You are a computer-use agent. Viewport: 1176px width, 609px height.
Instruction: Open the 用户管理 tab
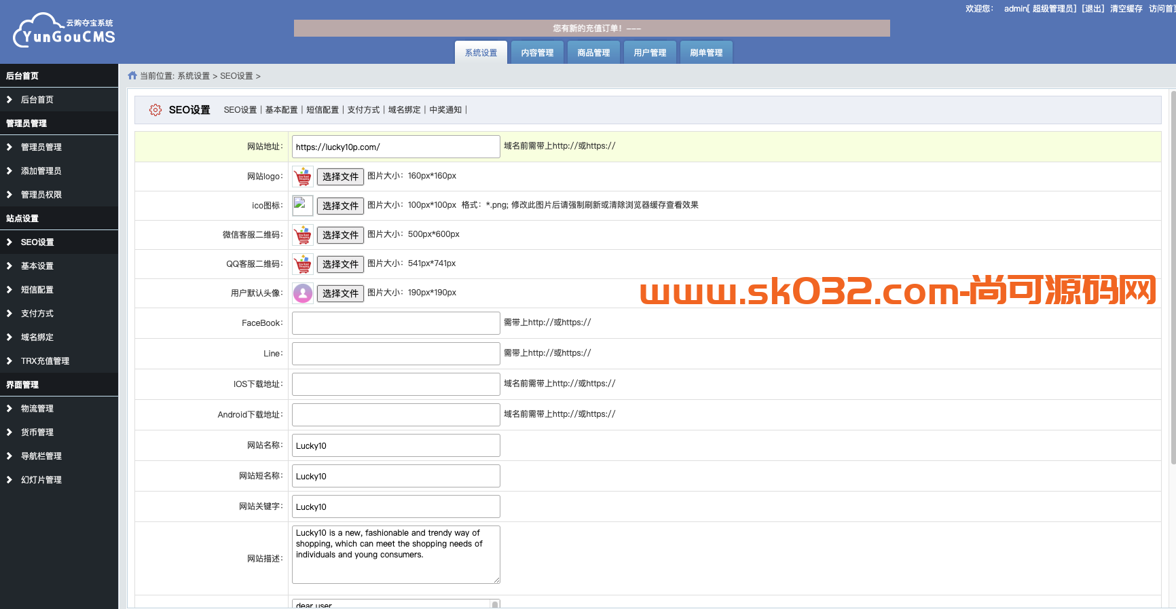point(650,52)
